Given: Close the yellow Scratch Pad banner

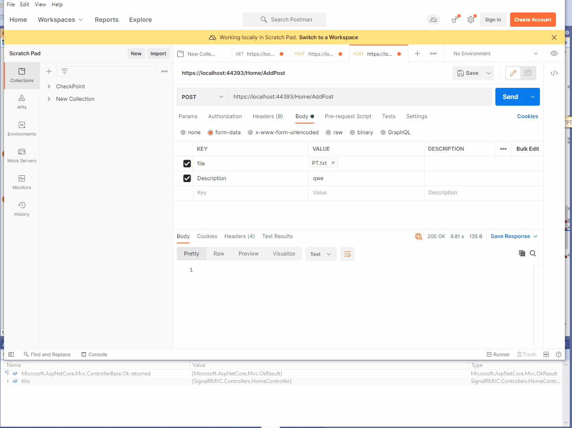Looking at the screenshot, I should pyautogui.click(x=554, y=37).
